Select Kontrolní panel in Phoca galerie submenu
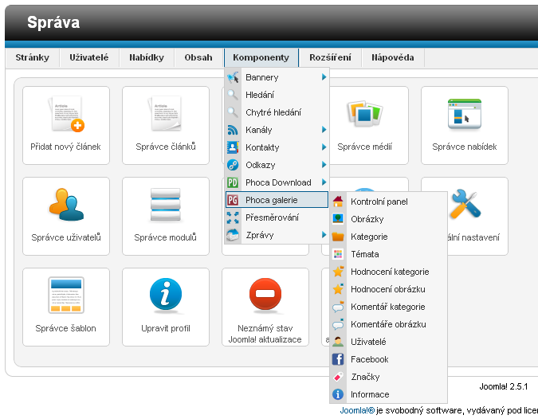538x419 pixels. tap(379, 202)
